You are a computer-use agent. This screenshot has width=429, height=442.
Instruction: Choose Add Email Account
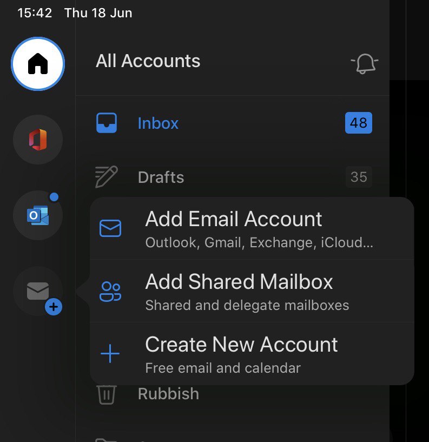(252, 229)
